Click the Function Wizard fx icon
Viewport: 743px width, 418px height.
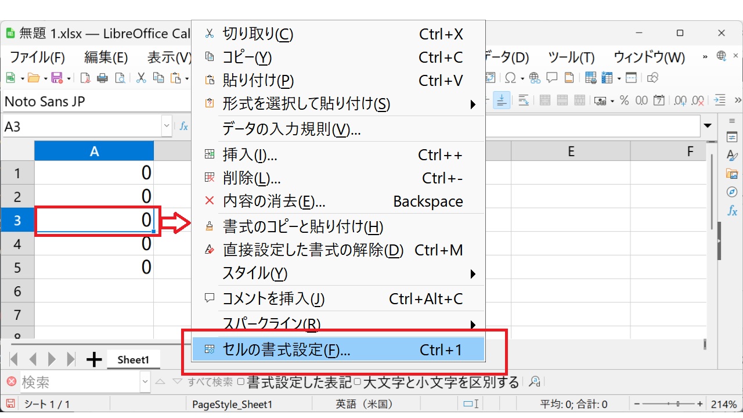tap(183, 126)
